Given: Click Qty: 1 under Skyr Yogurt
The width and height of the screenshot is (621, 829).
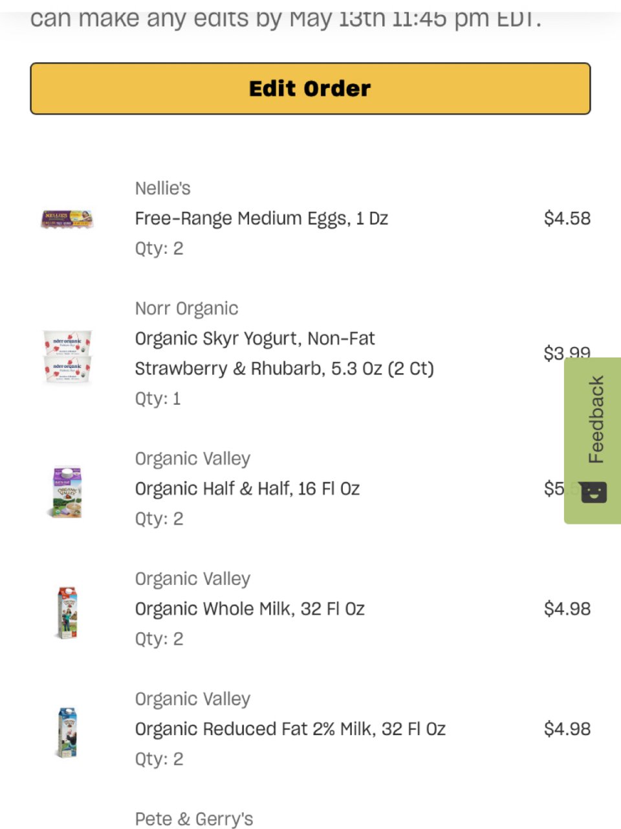Looking at the screenshot, I should 158,398.
